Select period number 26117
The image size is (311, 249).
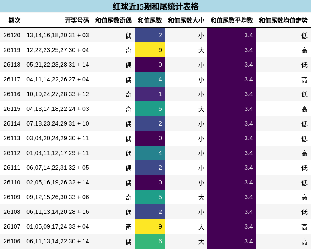[12, 79]
